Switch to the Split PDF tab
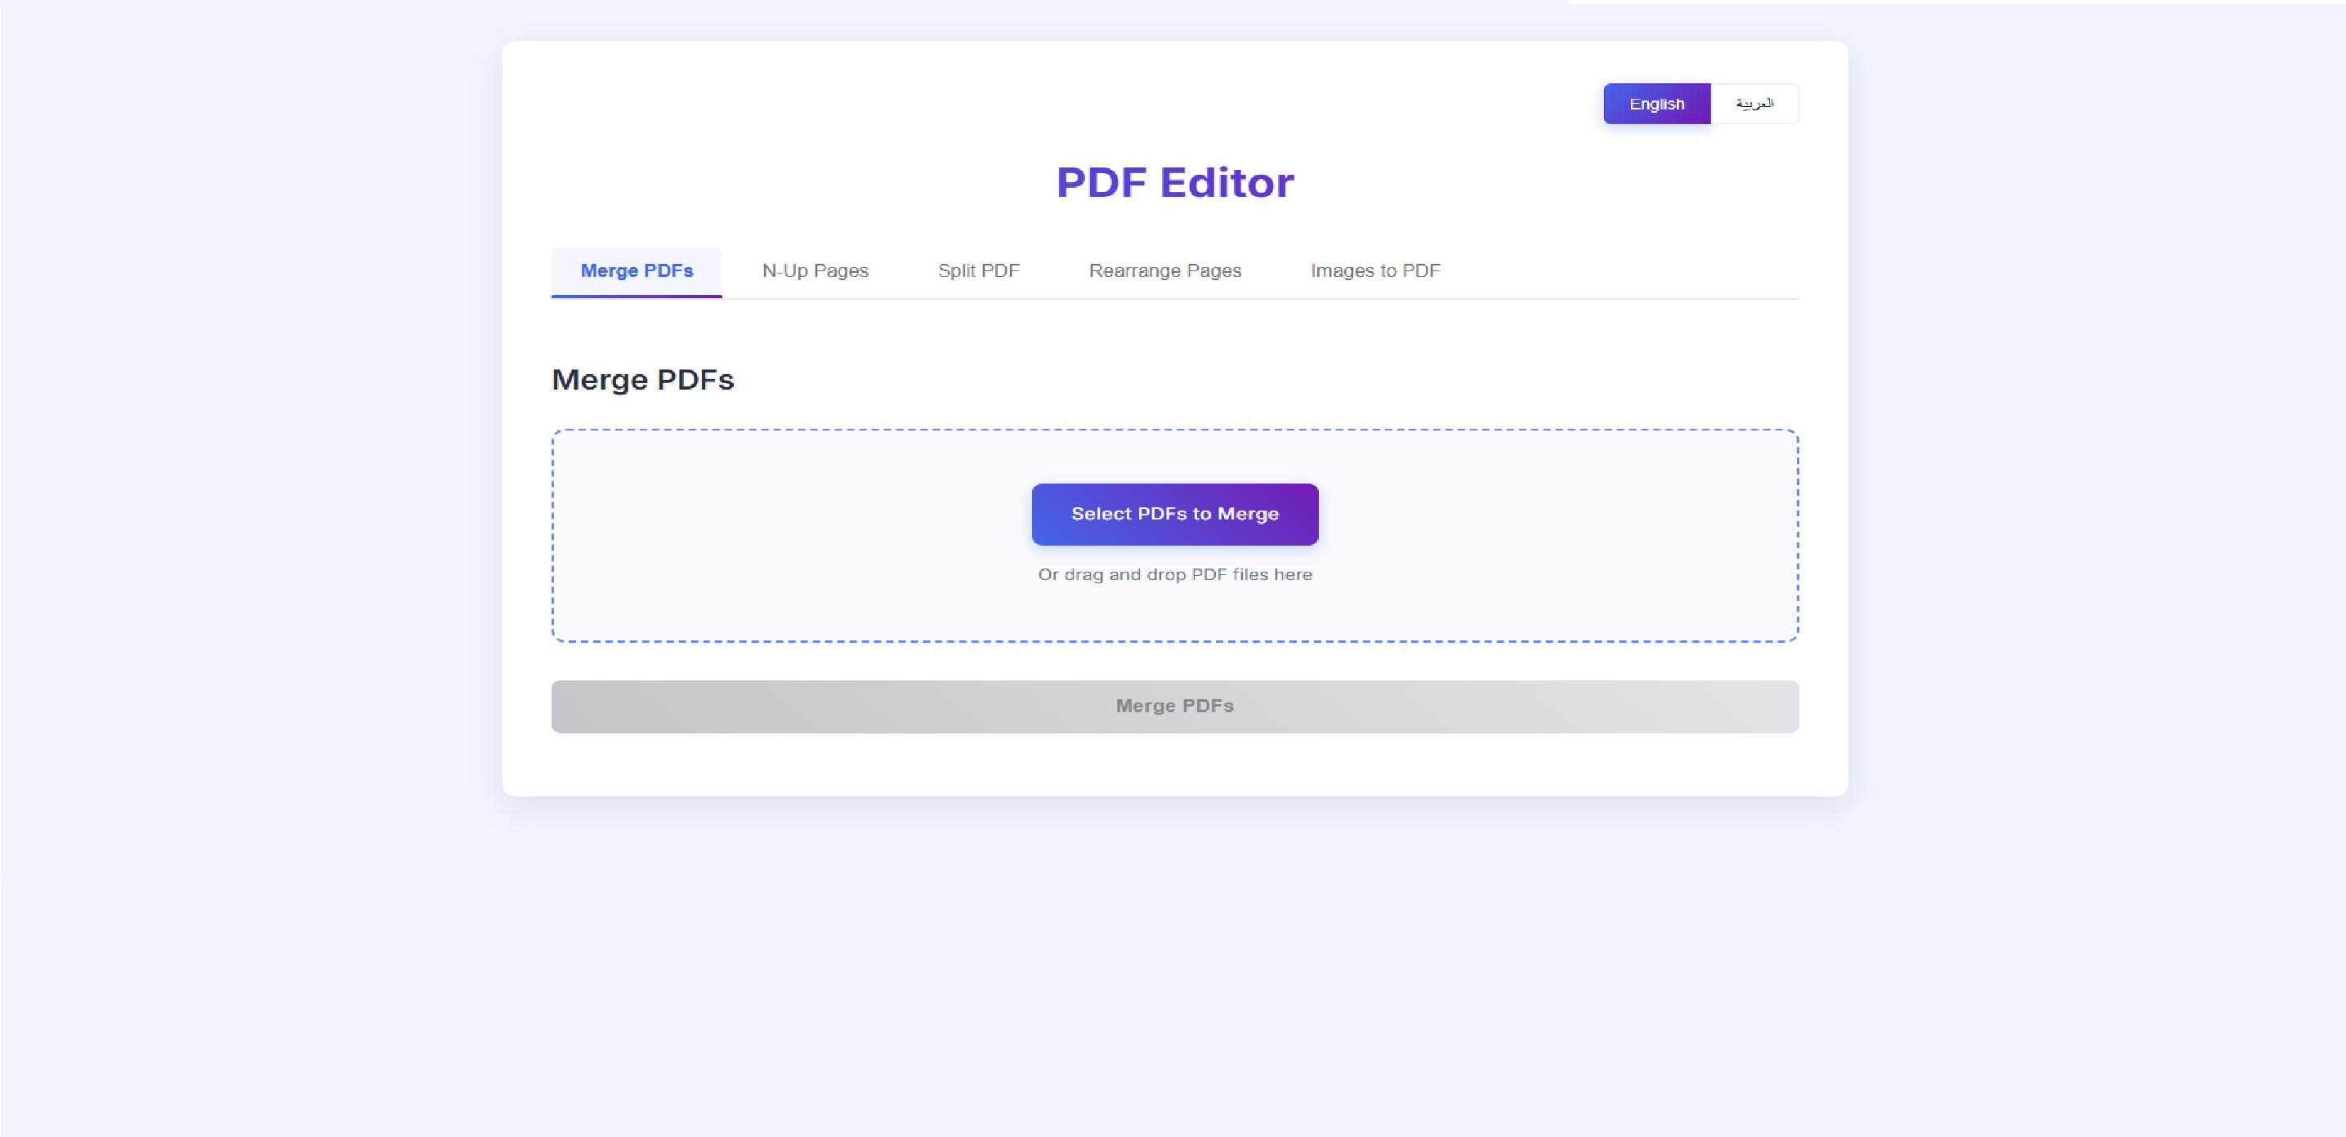This screenshot has width=2346, height=1137. [979, 271]
